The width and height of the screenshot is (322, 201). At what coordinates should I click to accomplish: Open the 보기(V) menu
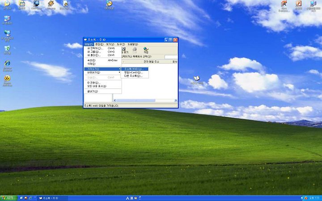click(110, 44)
